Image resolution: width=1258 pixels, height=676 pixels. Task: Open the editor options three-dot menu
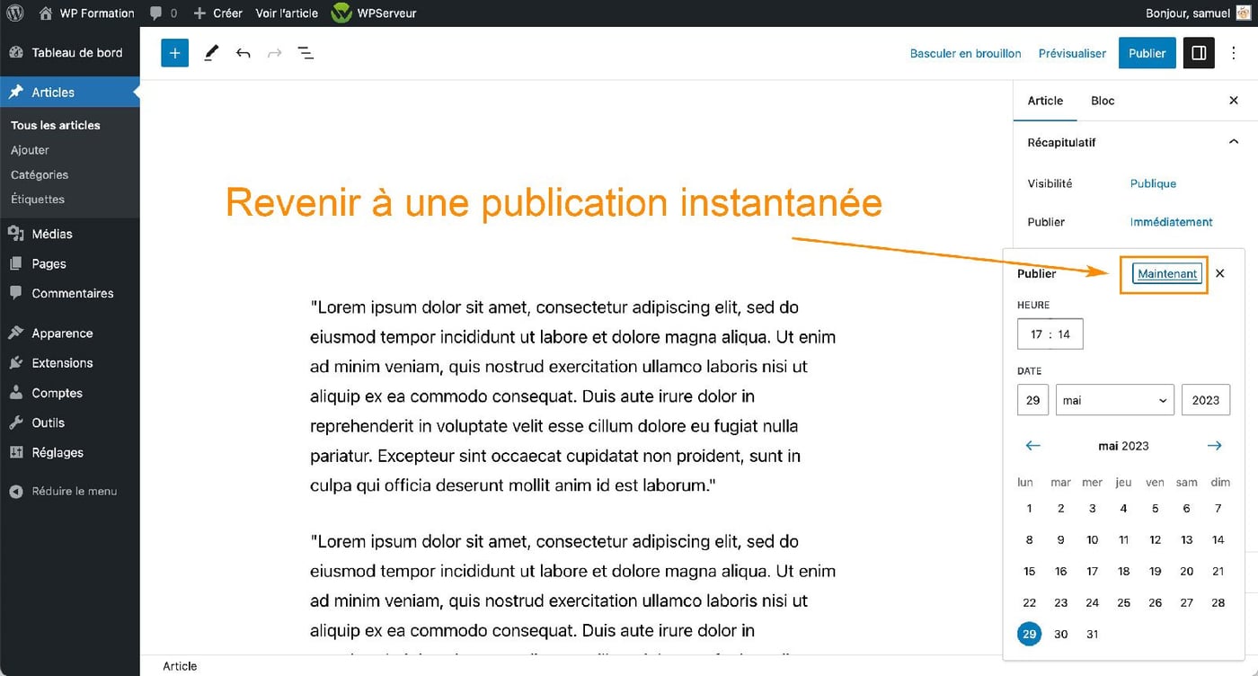coord(1234,53)
